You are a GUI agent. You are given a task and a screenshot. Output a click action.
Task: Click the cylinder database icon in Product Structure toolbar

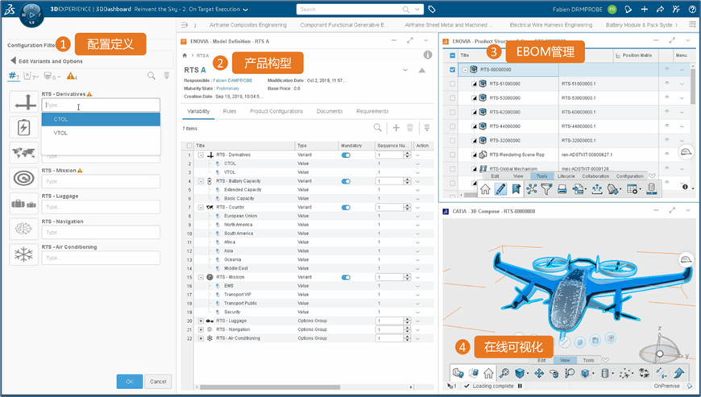(x=652, y=188)
